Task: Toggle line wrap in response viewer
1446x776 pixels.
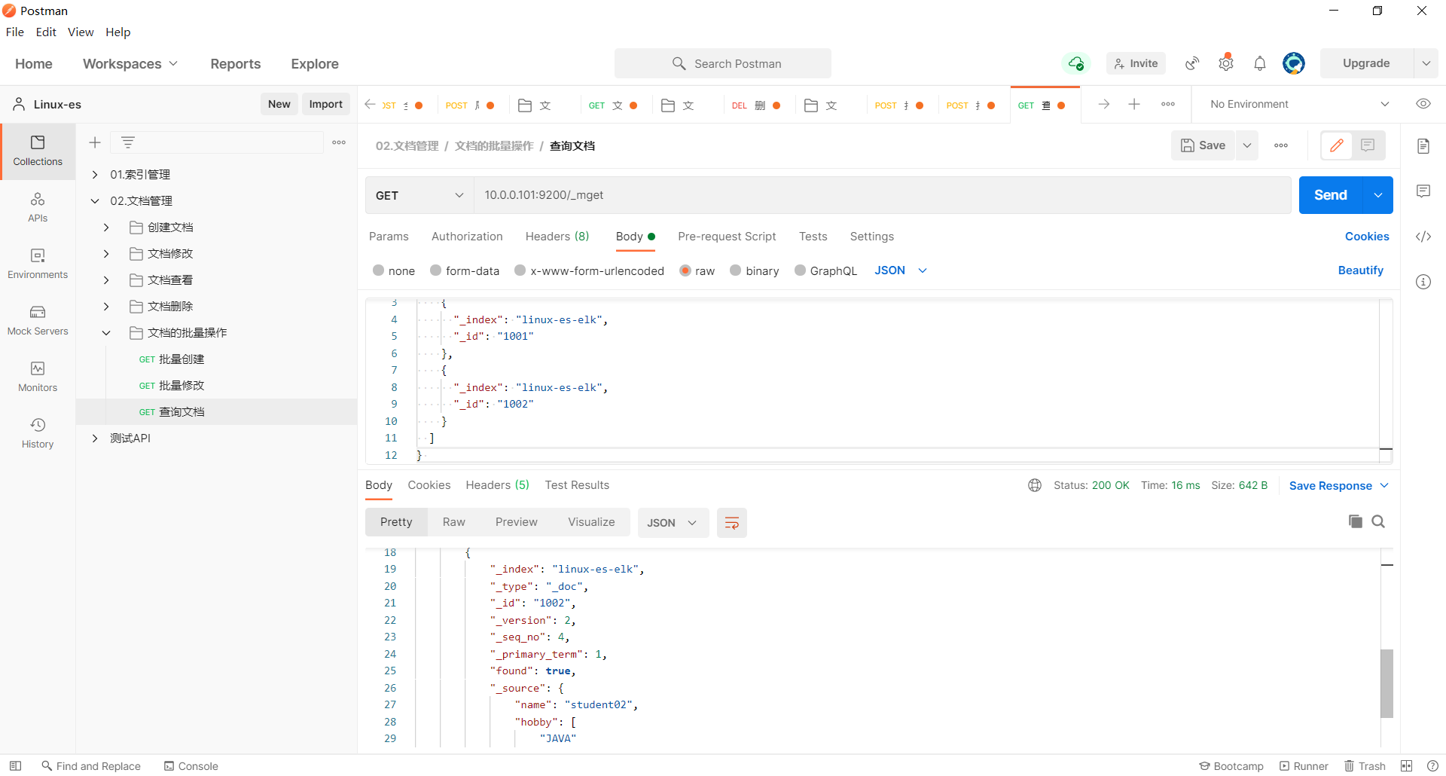Action: [x=731, y=523]
